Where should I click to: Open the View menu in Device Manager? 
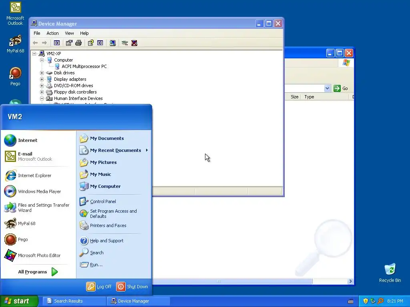69,33
